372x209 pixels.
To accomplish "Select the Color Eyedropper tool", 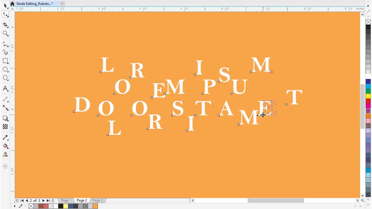I will click(5, 137).
